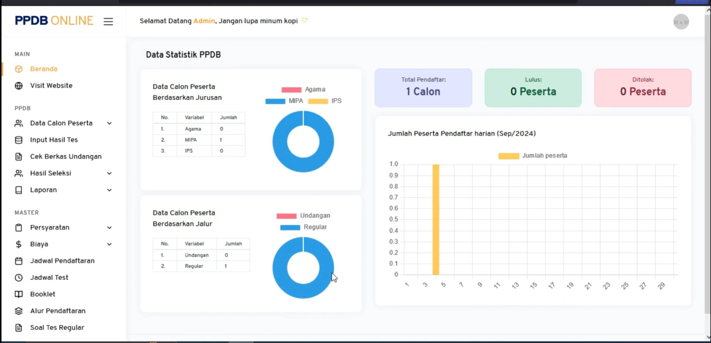Image resolution: width=711 pixels, height=343 pixels.
Task: Toggle the Jumlah peserta legend swatch
Action: (x=508, y=156)
